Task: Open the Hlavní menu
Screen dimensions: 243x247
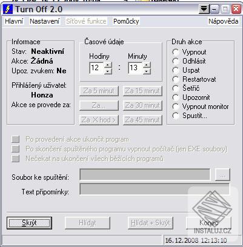Action: coord(14,21)
